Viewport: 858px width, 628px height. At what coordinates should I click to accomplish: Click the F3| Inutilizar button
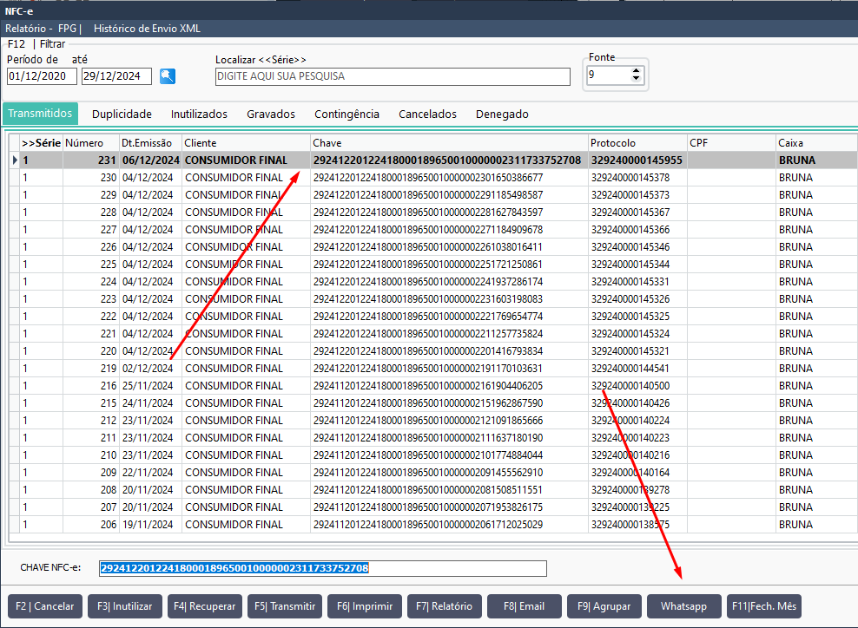click(125, 606)
